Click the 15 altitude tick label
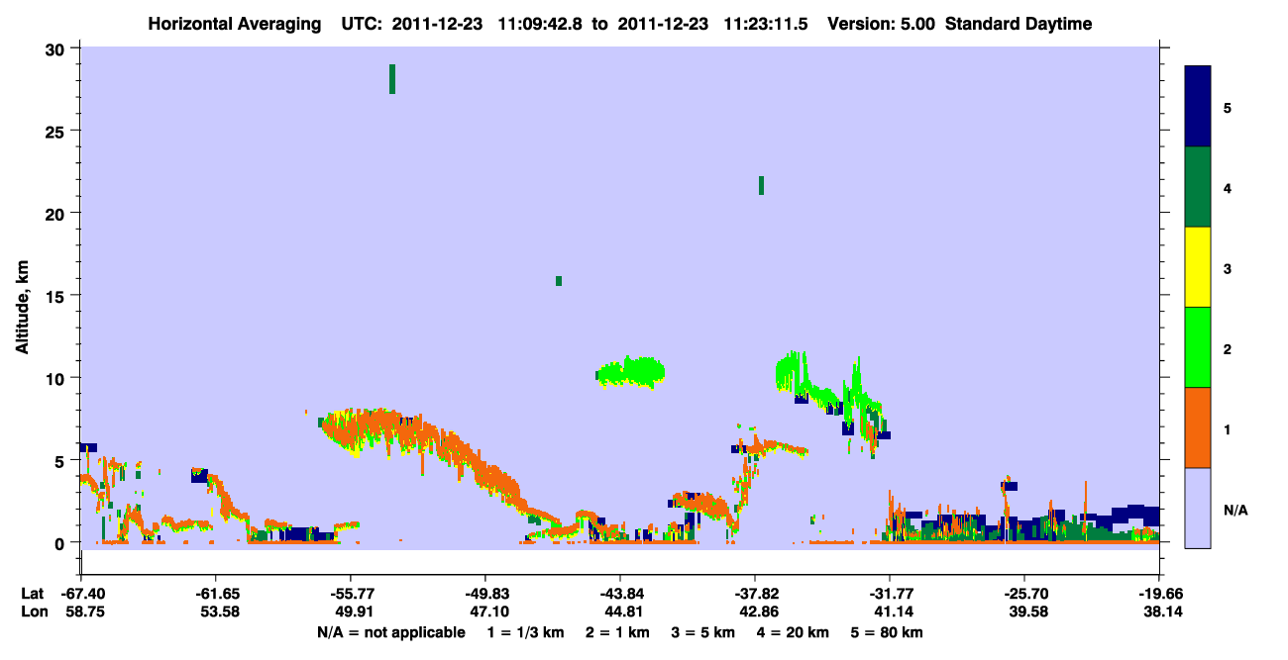Screen dimensions: 1288x660 click(57, 296)
